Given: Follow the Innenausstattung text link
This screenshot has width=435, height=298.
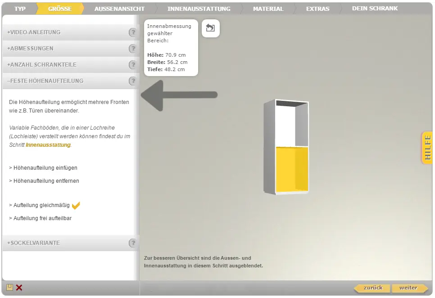Looking at the screenshot, I should point(48,144).
